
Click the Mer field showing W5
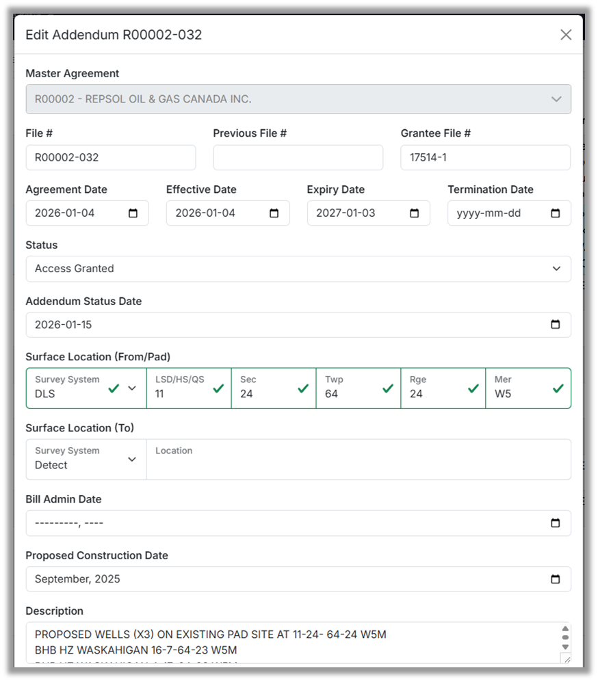(520, 394)
